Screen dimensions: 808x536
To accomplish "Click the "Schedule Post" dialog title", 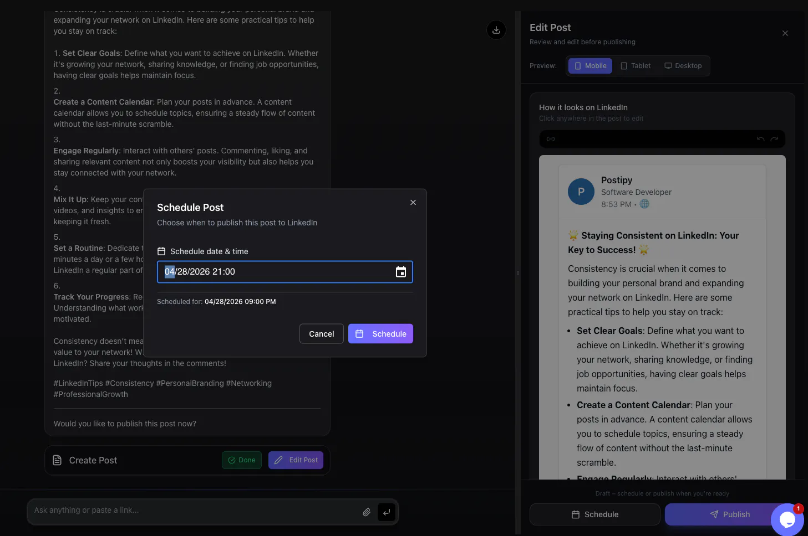I will click(x=190, y=208).
